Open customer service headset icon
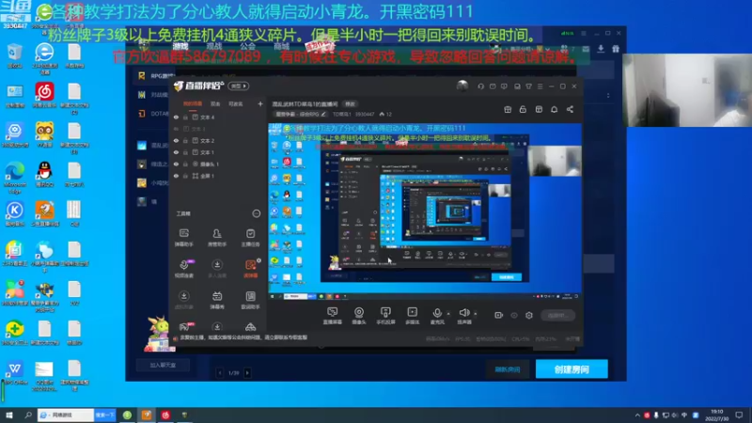This screenshot has height=423, width=752. click(480, 86)
